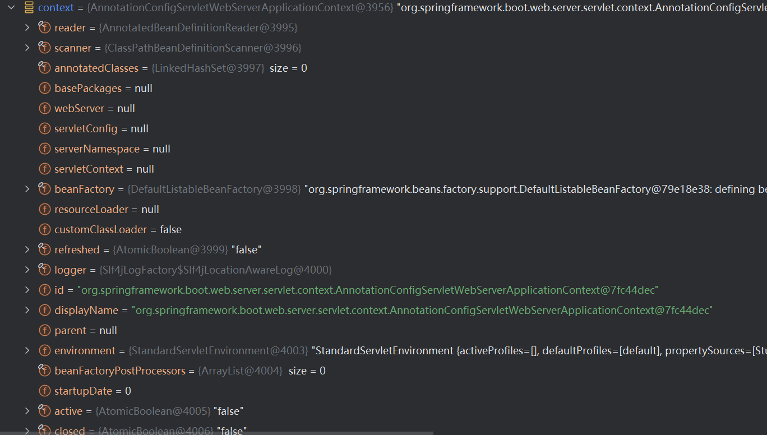Select the servletConfig = null row

coord(101,128)
